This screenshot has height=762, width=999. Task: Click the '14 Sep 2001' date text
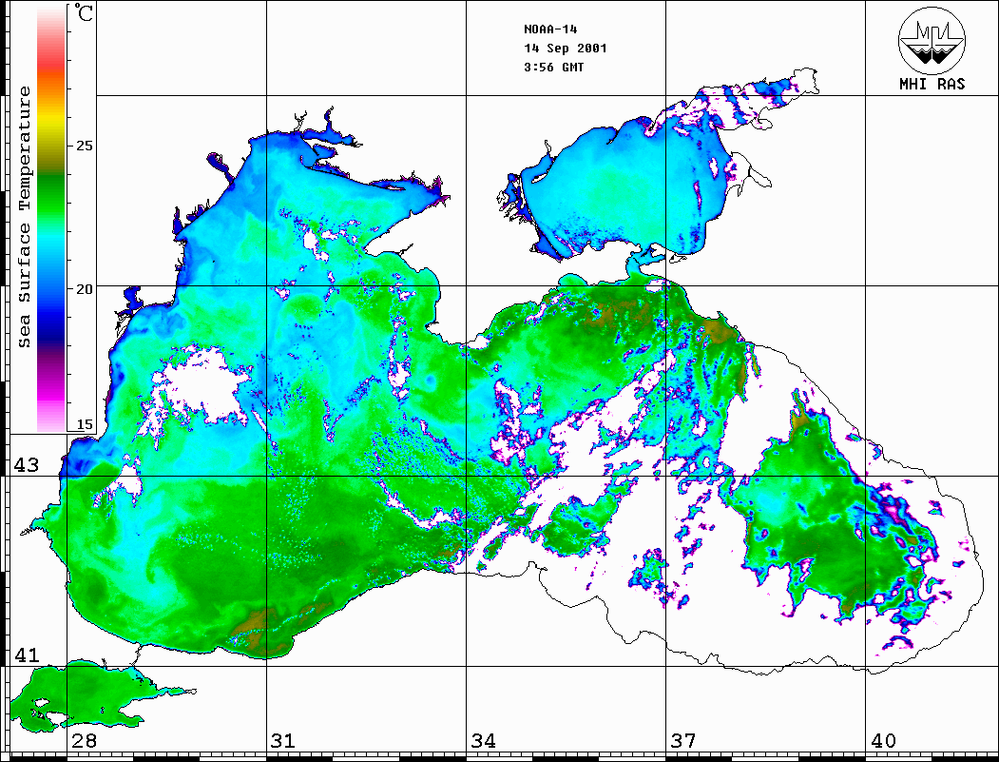[x=566, y=48]
